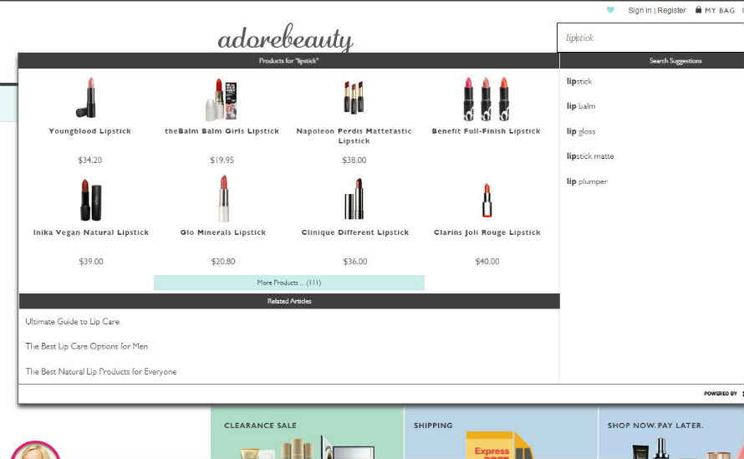Open the Clinique Different Lipstick image
The width and height of the screenshot is (744, 459).
click(354, 199)
